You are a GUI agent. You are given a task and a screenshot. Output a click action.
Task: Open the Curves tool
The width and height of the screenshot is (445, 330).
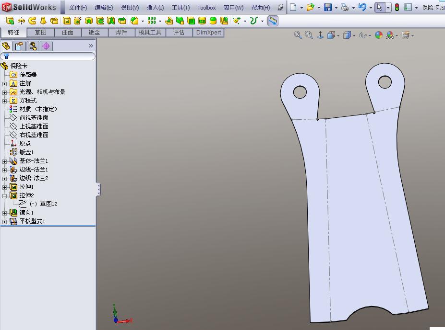(x=254, y=21)
